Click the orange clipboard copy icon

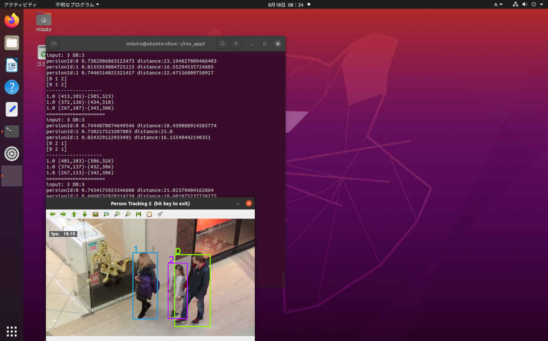149,214
